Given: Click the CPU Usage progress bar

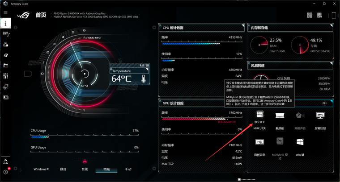Looking at the screenshot, I should [x=85, y=136].
